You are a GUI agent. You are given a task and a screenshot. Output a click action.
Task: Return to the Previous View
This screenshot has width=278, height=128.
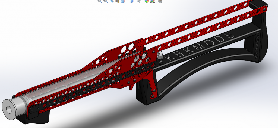coord(112,1)
